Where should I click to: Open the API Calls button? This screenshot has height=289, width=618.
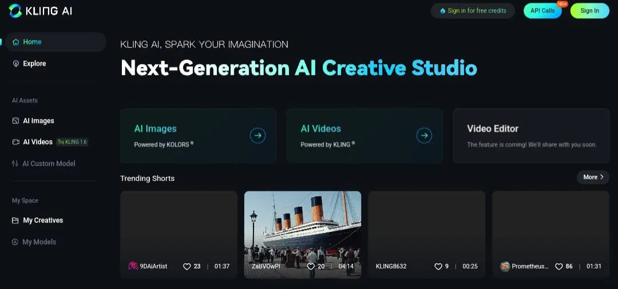(542, 11)
